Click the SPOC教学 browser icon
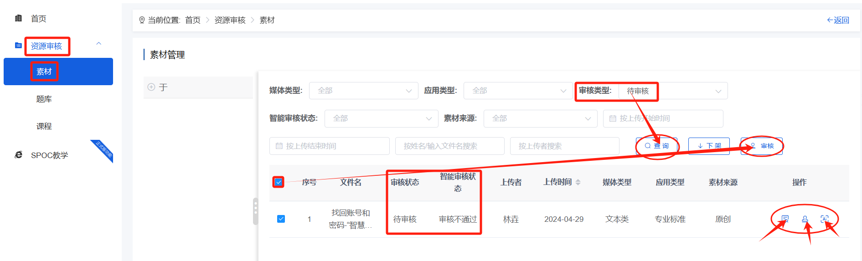The image size is (862, 261). pos(19,155)
